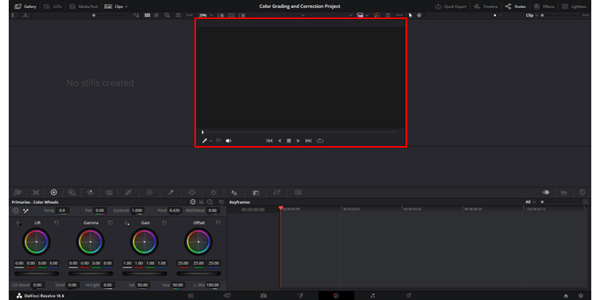
Task: Click the Contrast value field
Action: pyautogui.click(x=137, y=210)
